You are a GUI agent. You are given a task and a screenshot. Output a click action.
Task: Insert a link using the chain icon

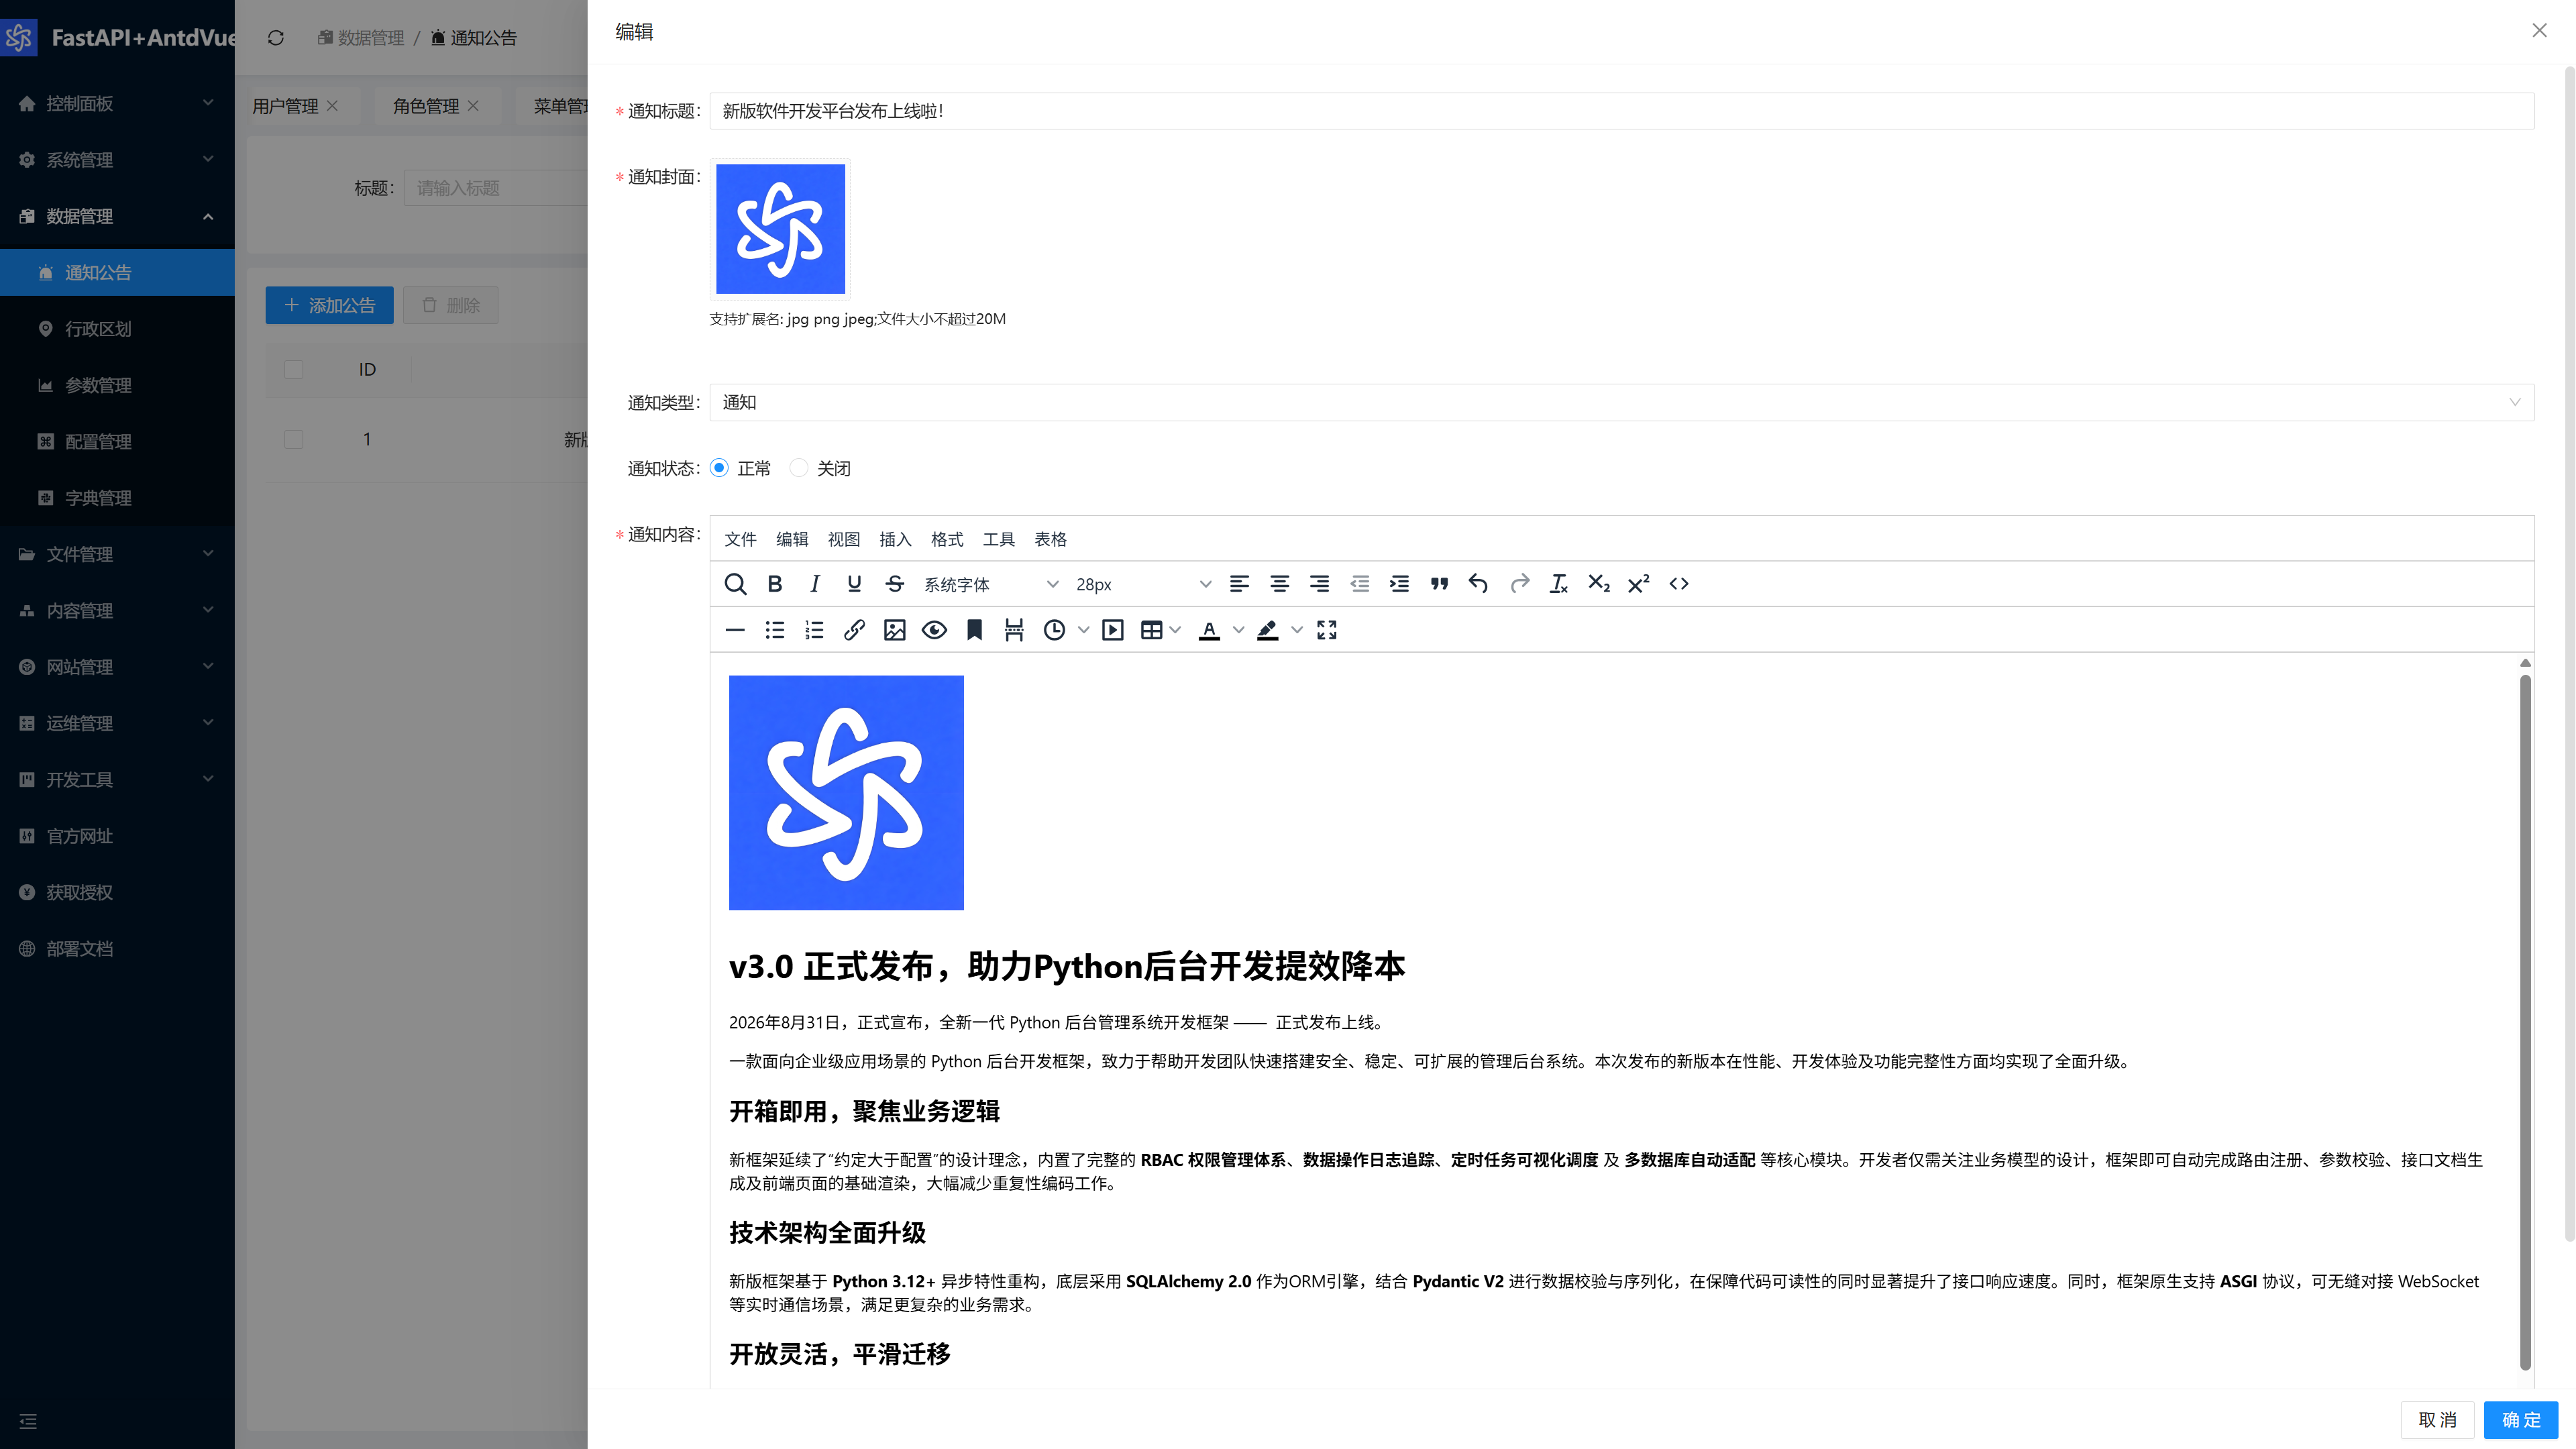854,630
